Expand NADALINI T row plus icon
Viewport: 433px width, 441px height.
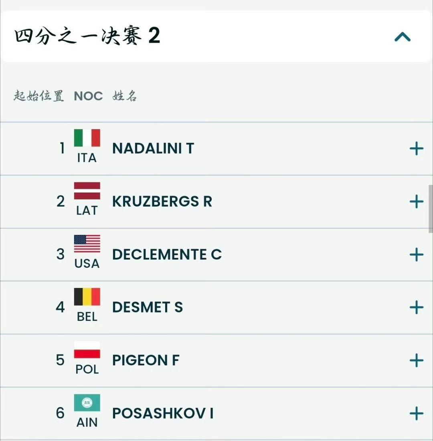point(417,148)
